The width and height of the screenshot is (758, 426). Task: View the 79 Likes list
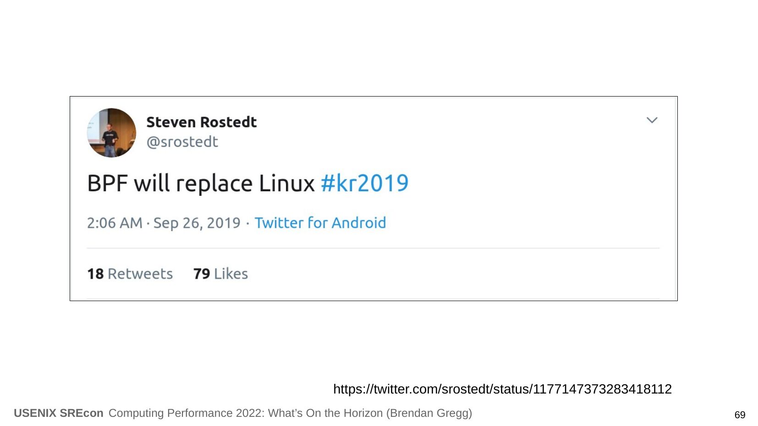220,274
